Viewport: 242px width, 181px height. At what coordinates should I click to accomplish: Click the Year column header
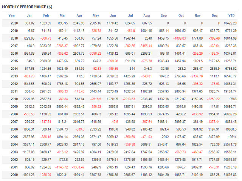coord(12,15)
